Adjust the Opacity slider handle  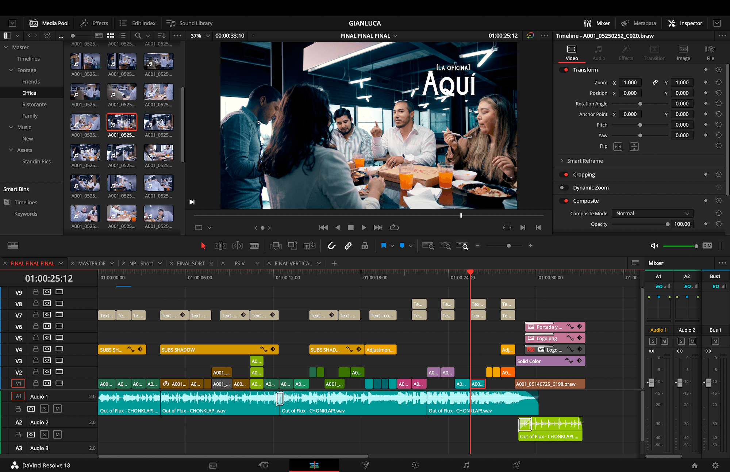tap(668, 224)
